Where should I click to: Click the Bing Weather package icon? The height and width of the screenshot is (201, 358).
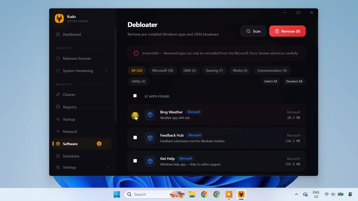(x=150, y=115)
